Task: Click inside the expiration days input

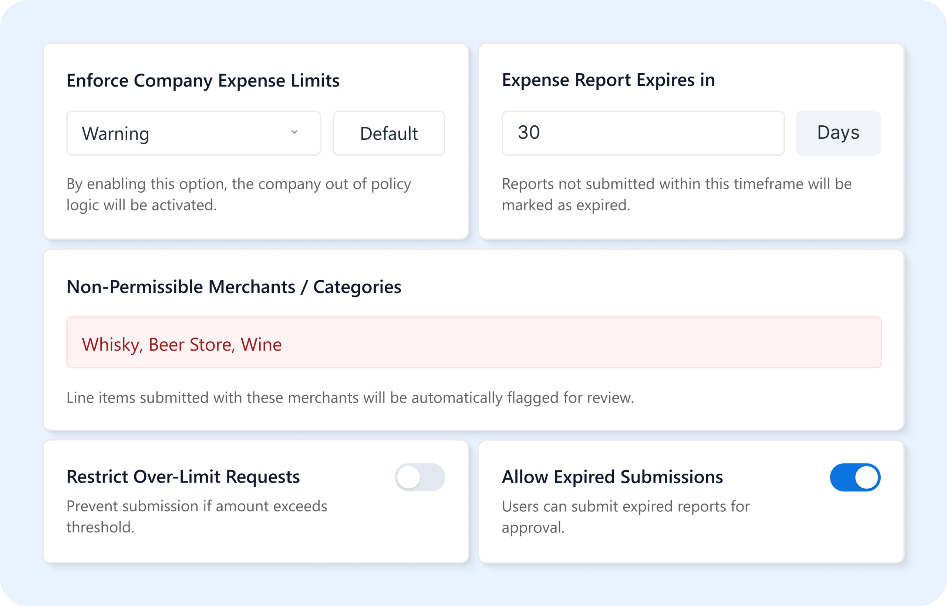Action: coord(643,132)
